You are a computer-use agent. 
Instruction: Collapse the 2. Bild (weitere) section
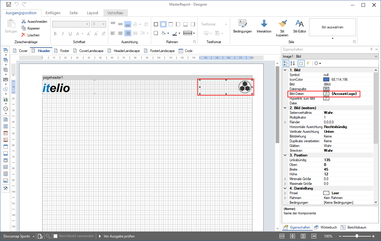285,108
